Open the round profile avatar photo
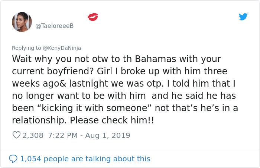Viewport: 260px width, 168px height. (22, 22)
